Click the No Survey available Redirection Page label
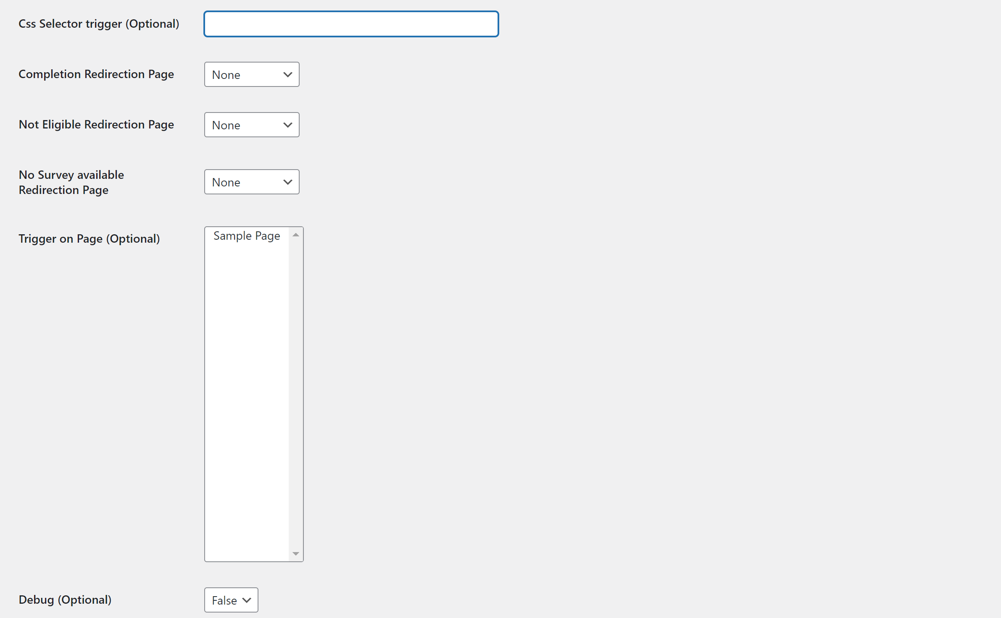 [x=71, y=182]
